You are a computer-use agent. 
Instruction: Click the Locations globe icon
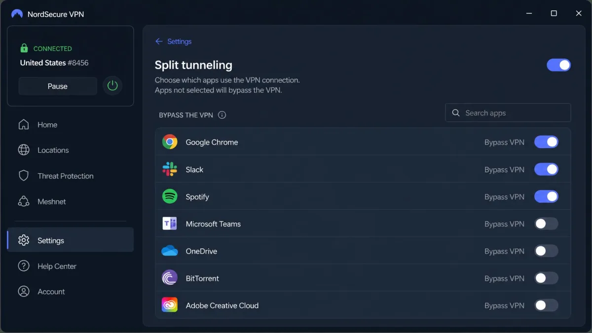tap(24, 150)
